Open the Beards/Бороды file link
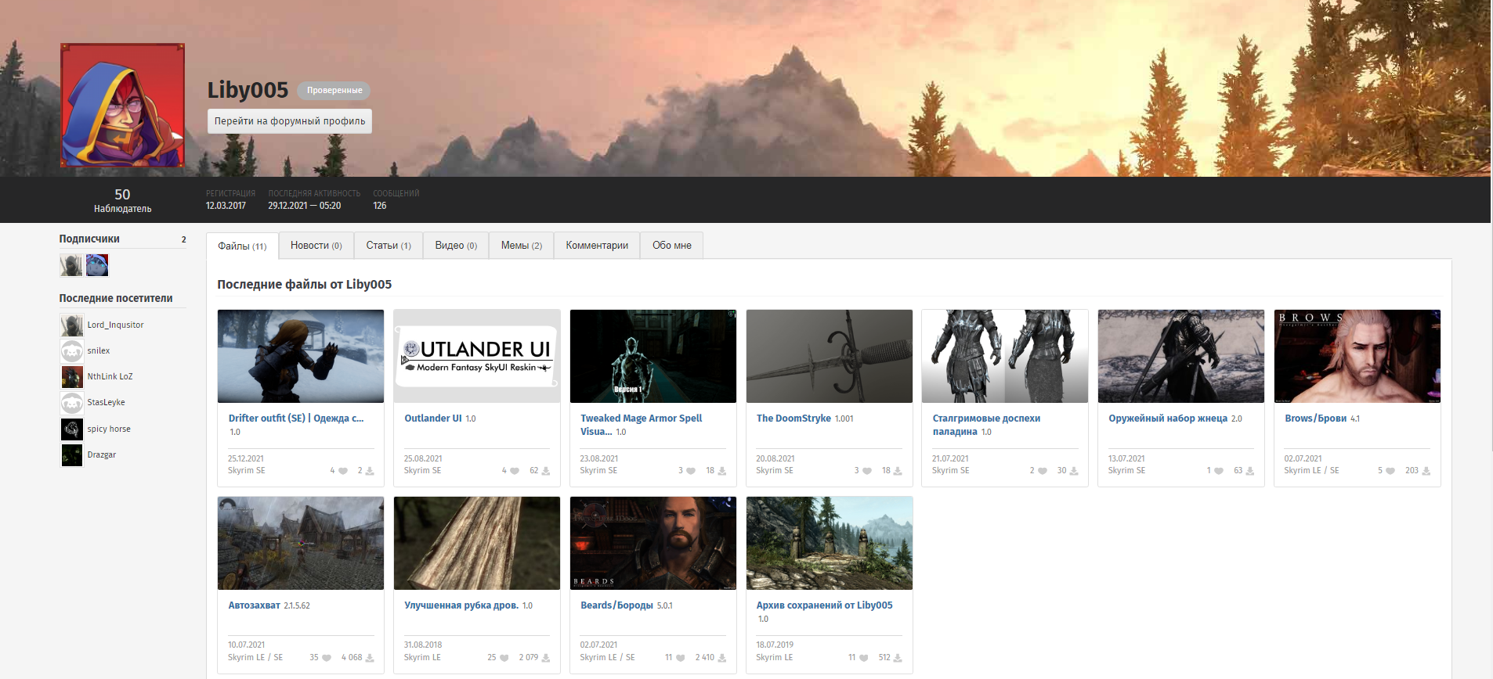The width and height of the screenshot is (1493, 679). pos(617,605)
